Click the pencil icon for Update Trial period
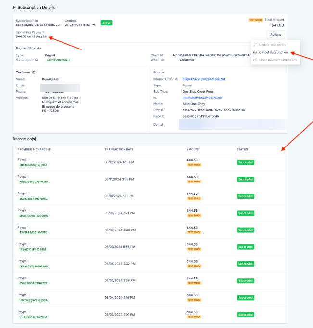This screenshot has width=313, height=328. pyautogui.click(x=255, y=45)
